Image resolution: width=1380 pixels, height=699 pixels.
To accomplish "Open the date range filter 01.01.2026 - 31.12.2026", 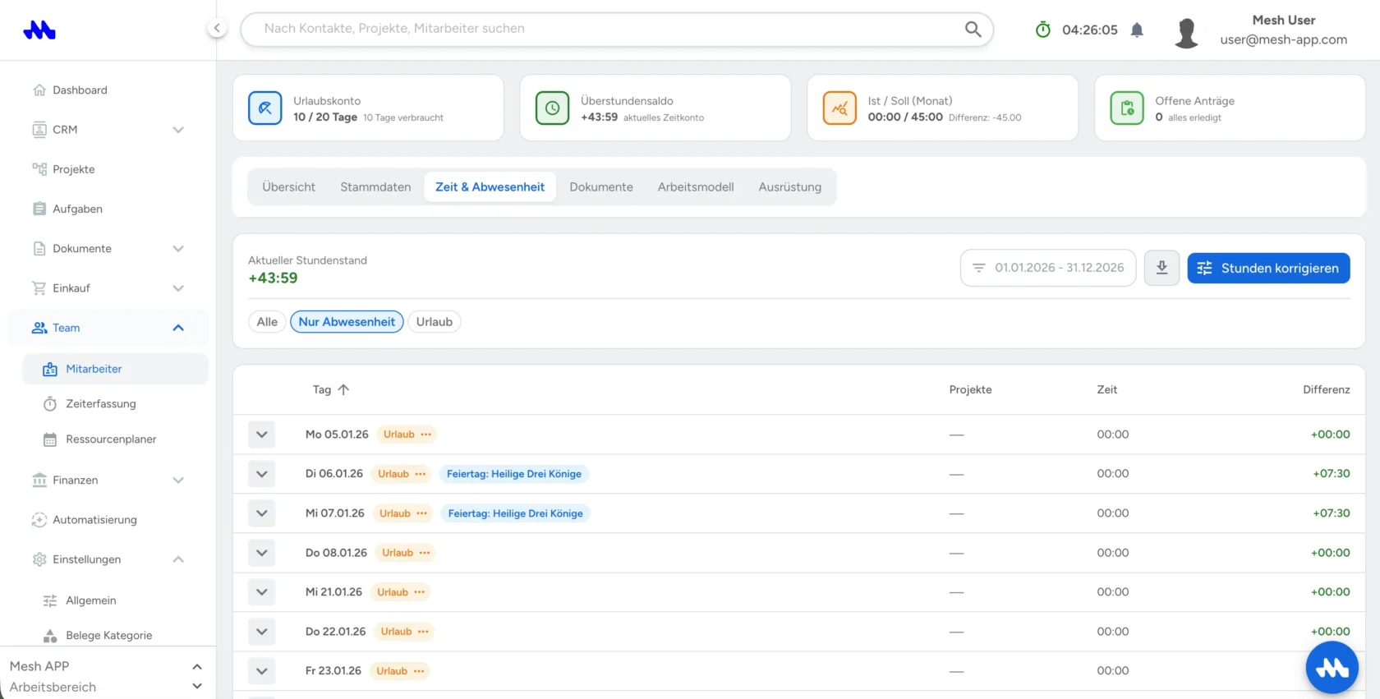I will pos(1048,268).
